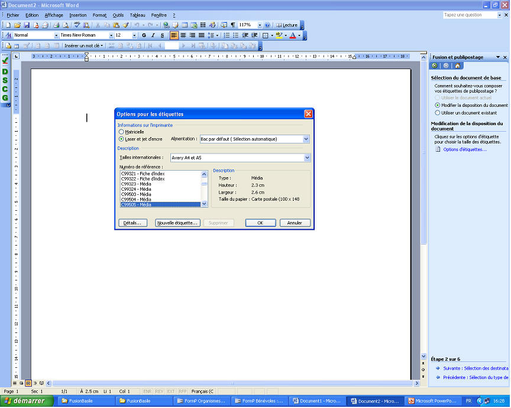The width and height of the screenshot is (511, 408).
Task: Open the font dropdown showing Times New Roman
Action: [111, 35]
